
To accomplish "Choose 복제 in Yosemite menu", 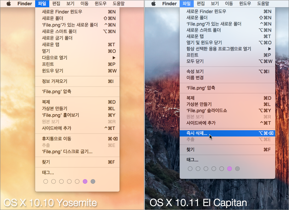I will 77,102.
